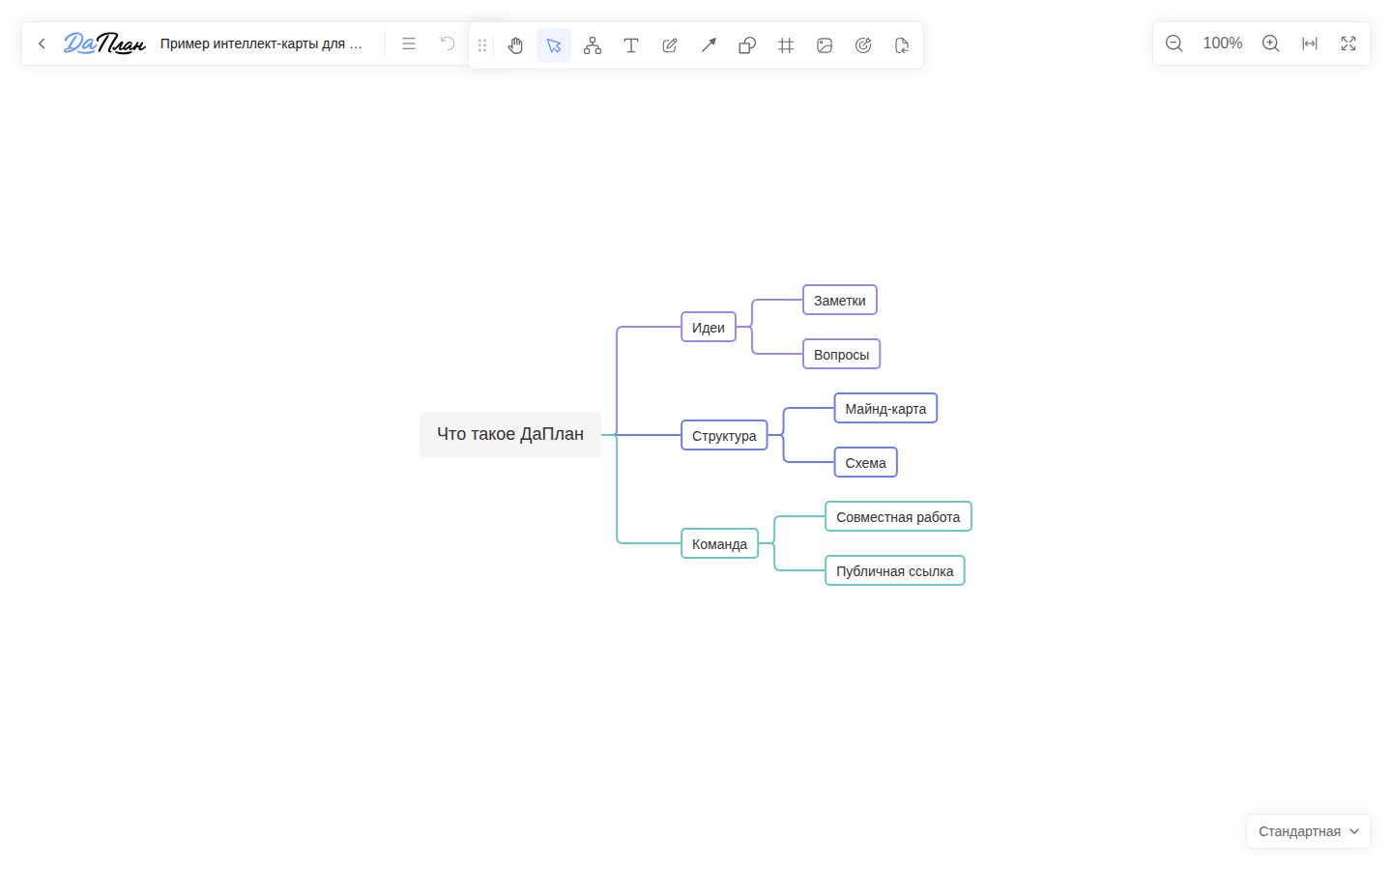1392x870 pixels.
Task: Go back using the left chevron
Action: [42, 43]
